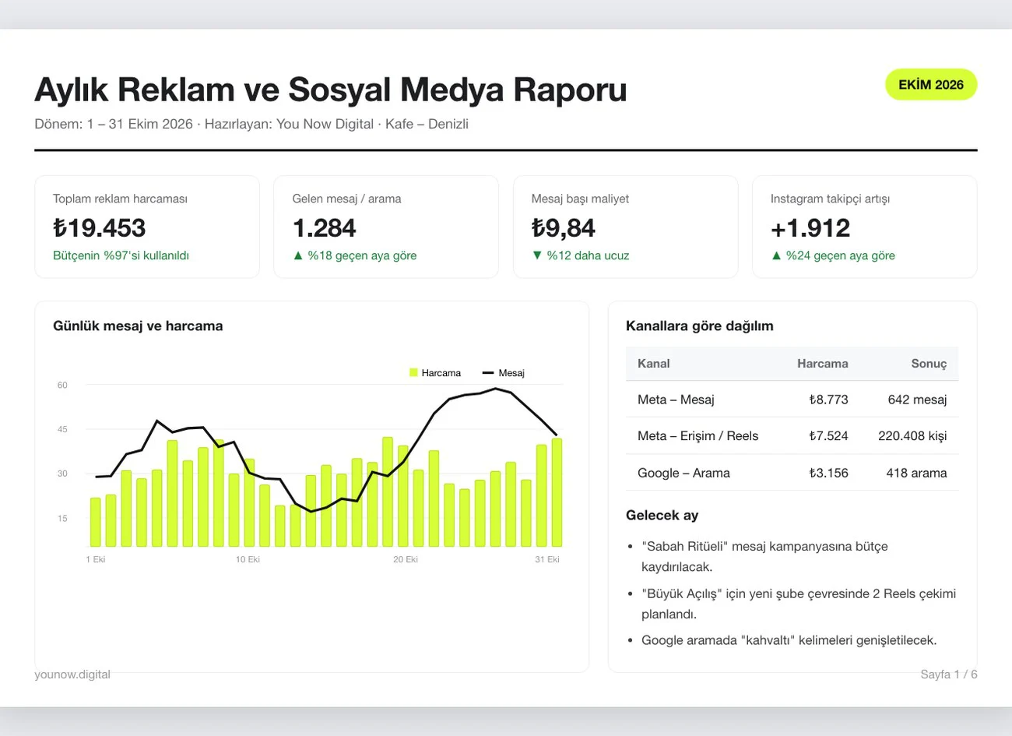This screenshot has height=736, width=1012.
Task: Click the down arrow beside %12 daha ucuz
Action: point(537,255)
